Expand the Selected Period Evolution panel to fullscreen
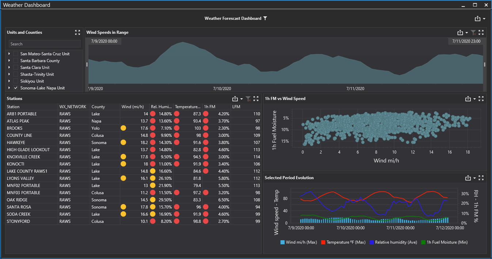Screen dimensions: 492x259 click(481, 178)
